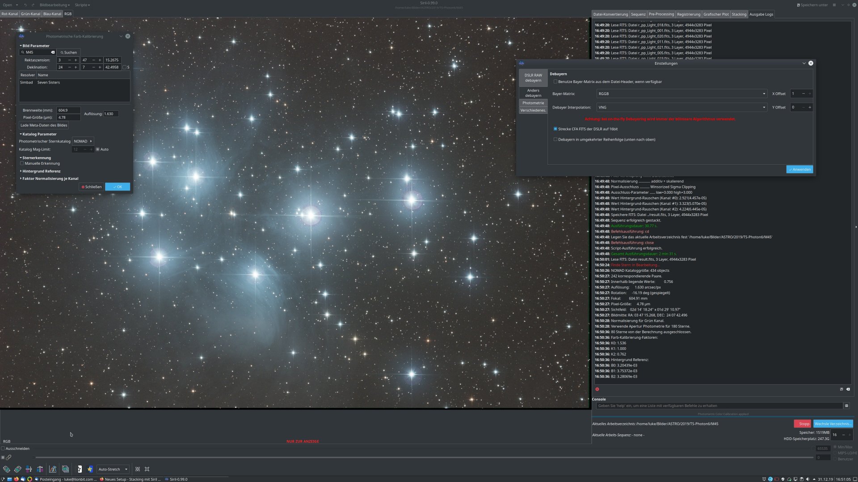858x482 pixels.
Task: Click the Wechsle Verzeichnis button
Action: 833,424
